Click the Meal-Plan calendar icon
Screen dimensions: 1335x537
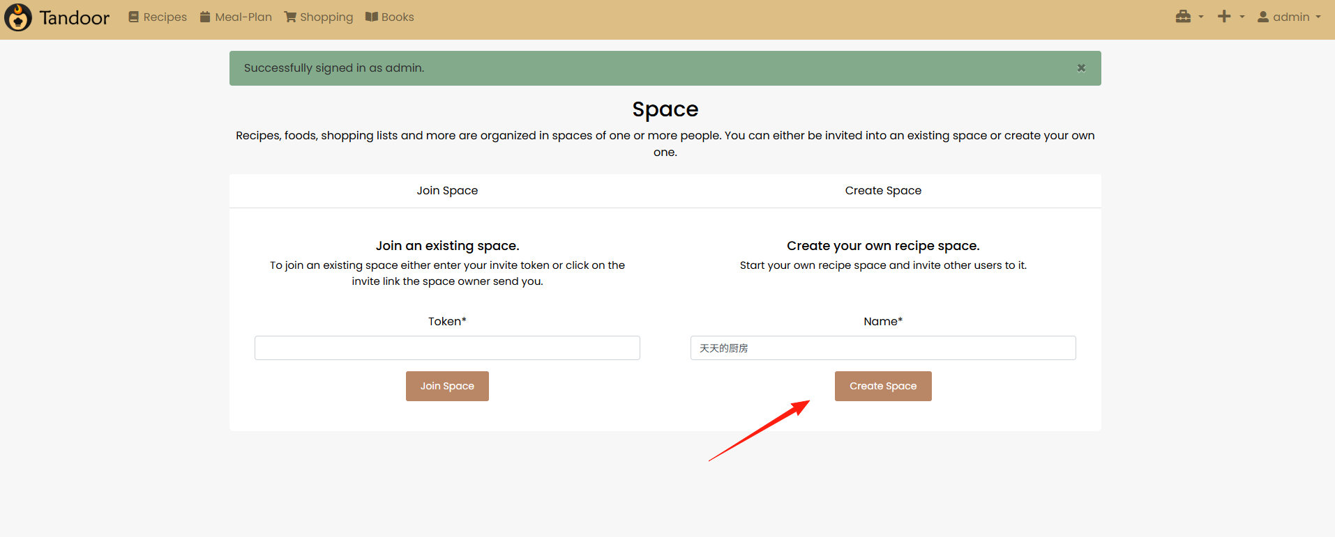click(x=205, y=17)
